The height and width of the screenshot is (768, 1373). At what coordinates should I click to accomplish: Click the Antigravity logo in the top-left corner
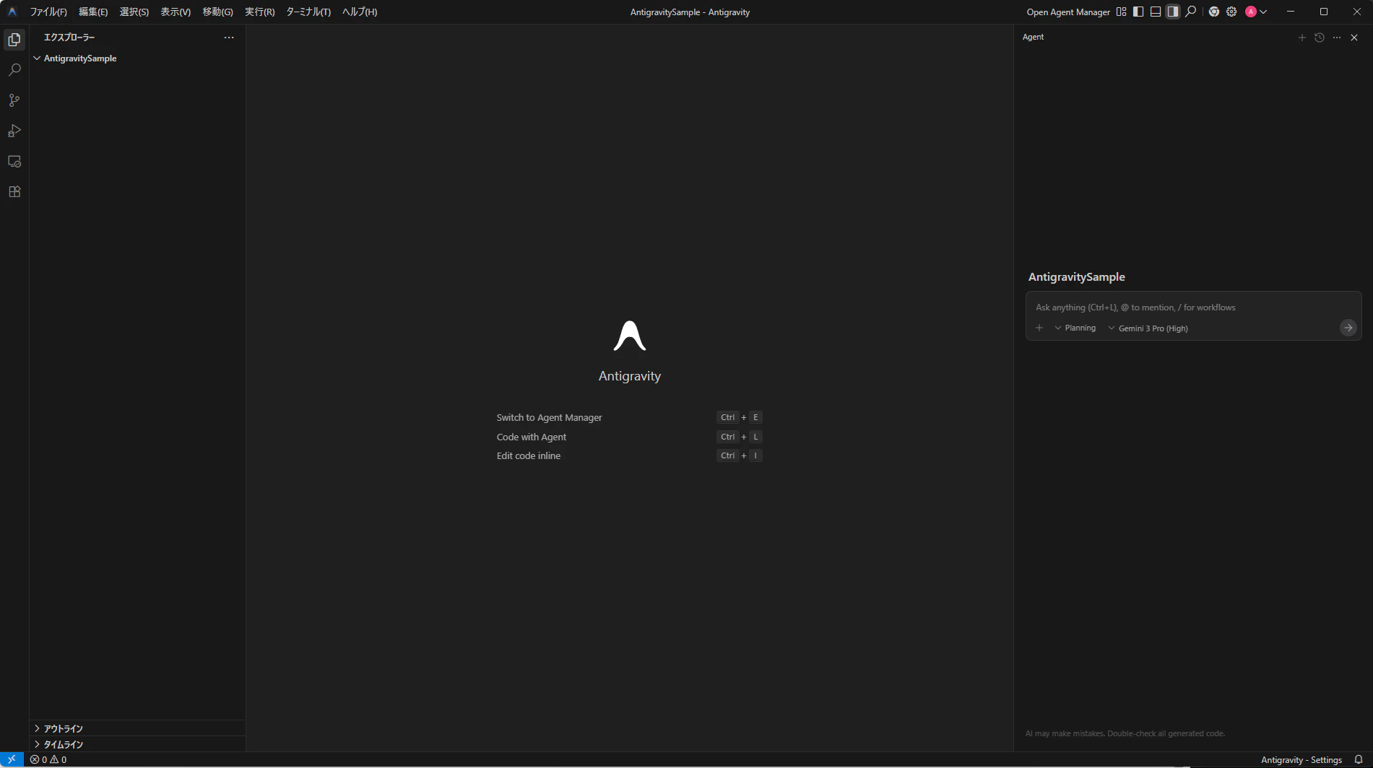point(12,12)
